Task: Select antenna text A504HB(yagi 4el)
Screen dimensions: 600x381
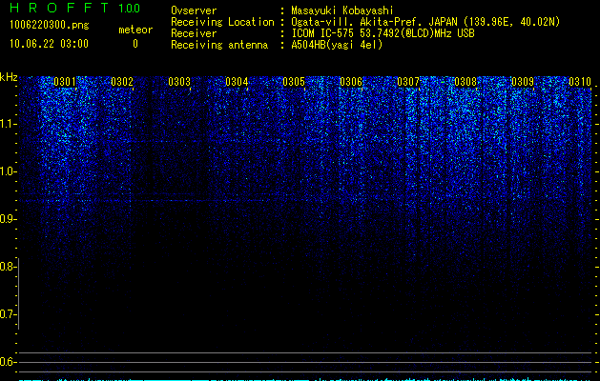Action: [337, 45]
